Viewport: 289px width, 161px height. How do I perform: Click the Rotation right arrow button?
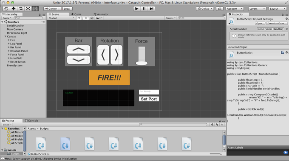(x=116, y=55)
